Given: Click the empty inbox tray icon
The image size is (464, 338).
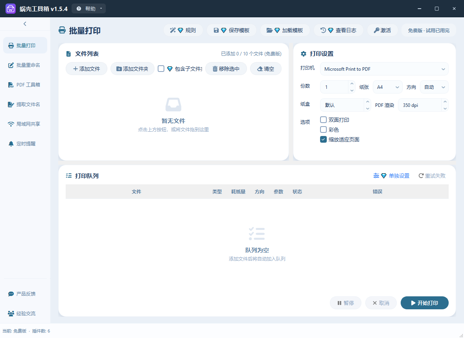Looking at the screenshot, I should tap(173, 105).
